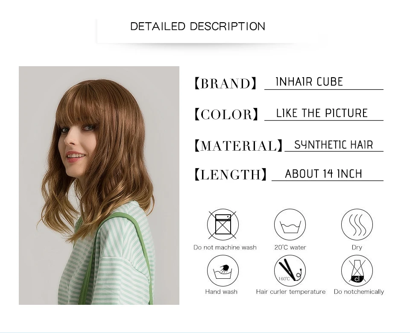The height and width of the screenshot is (333, 410).
Task: Click the ABOUT 14 INCH text
Action: click(x=324, y=174)
